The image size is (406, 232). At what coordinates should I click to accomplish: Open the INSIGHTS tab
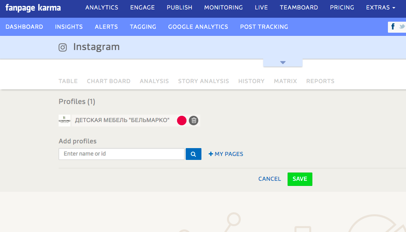[69, 27]
